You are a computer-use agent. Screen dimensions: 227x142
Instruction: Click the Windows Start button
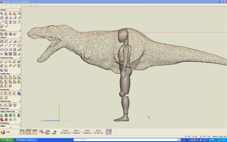tap(7, 140)
